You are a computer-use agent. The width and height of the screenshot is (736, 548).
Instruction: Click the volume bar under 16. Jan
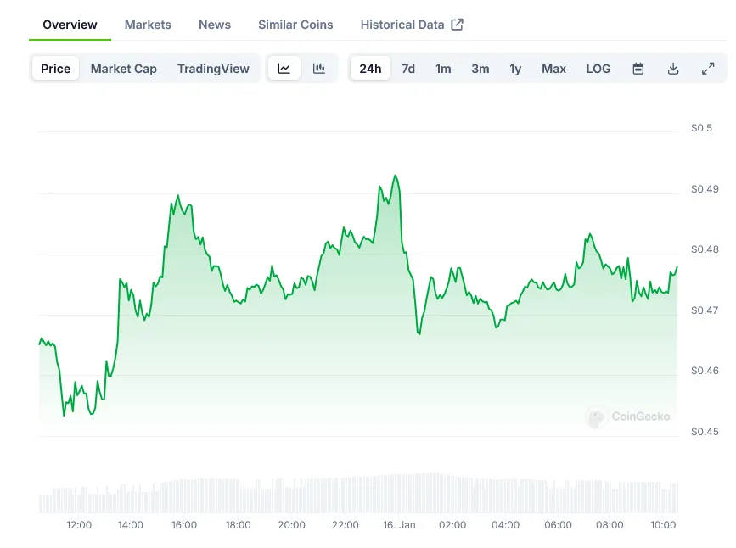pyautogui.click(x=399, y=492)
